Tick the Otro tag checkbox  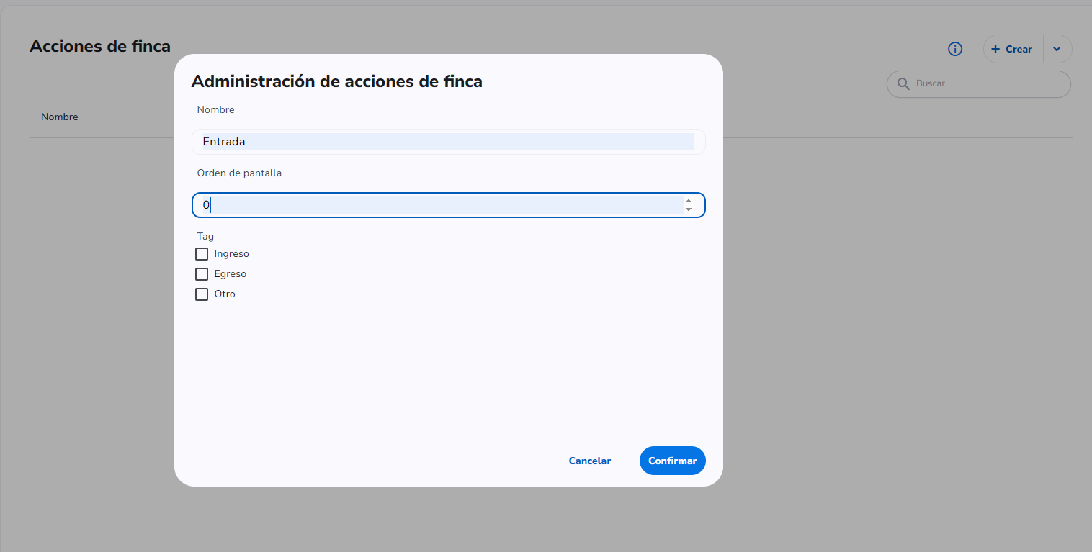coord(202,294)
